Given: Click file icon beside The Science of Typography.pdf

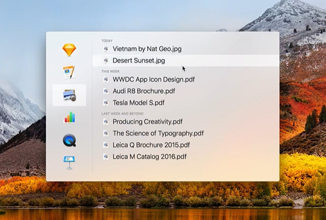Looking at the screenshot, I should click(106, 133).
